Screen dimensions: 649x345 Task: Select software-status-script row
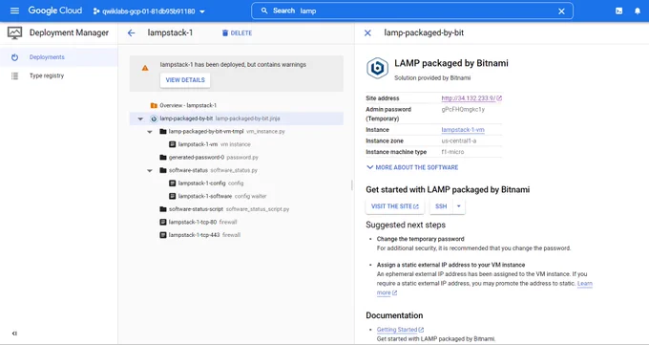point(237,209)
